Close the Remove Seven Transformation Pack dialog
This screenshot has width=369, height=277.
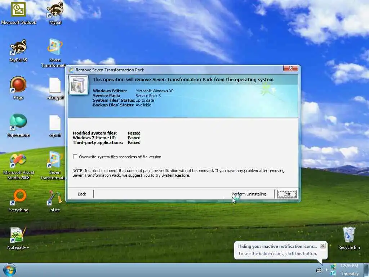point(290,68)
